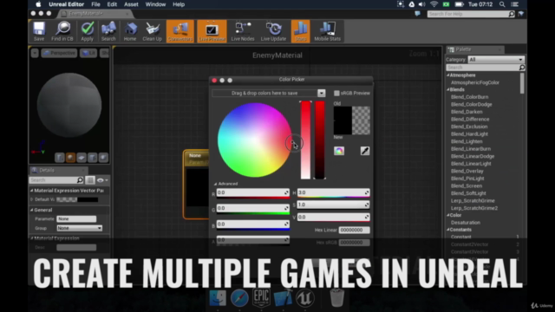Click the Parameter name field
This screenshot has width=555, height=312.
76,219
